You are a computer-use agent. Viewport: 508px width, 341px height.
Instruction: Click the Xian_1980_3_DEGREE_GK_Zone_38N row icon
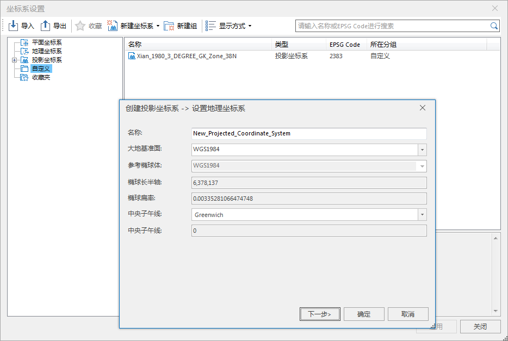[132, 56]
